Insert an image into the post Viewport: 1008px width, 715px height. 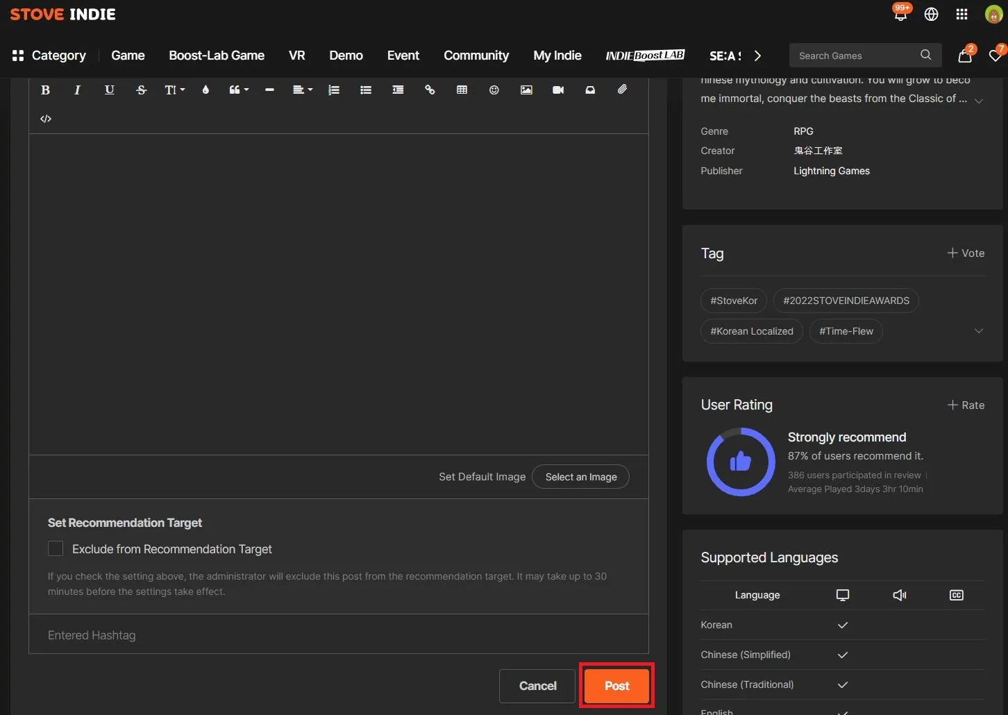(x=526, y=90)
